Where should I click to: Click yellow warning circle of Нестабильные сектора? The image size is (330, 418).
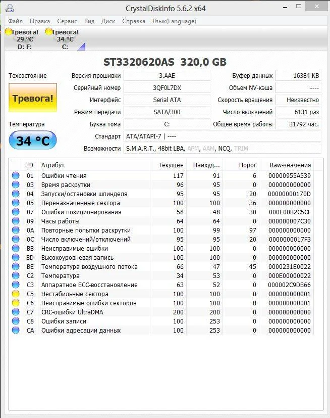[16, 294]
